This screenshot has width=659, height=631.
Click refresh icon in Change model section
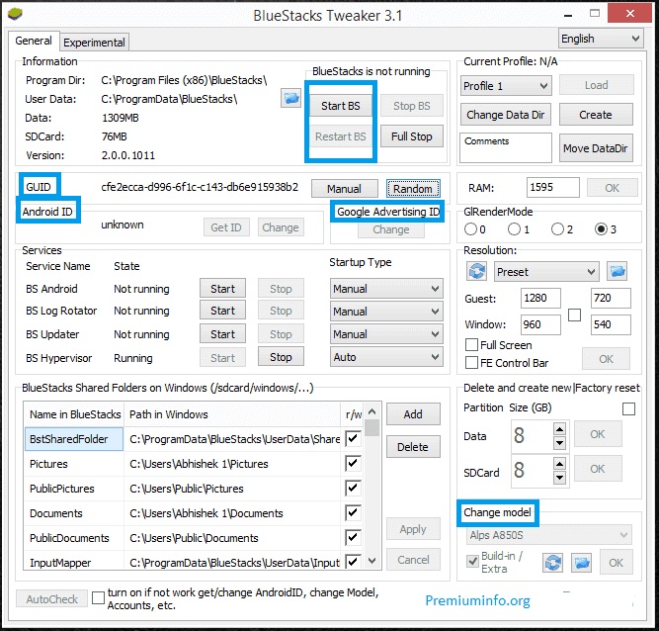pyautogui.click(x=552, y=563)
